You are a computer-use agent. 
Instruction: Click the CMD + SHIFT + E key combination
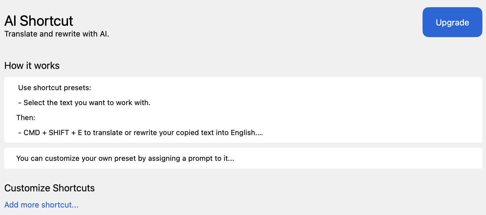[53, 133]
